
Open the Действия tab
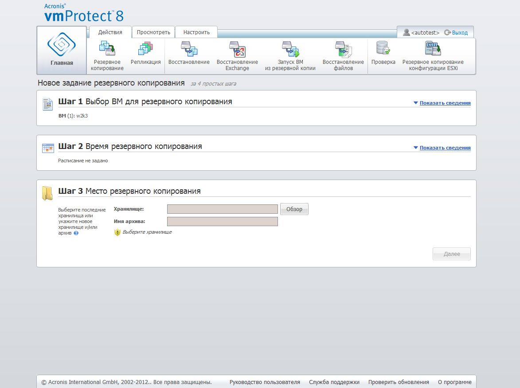coord(110,32)
